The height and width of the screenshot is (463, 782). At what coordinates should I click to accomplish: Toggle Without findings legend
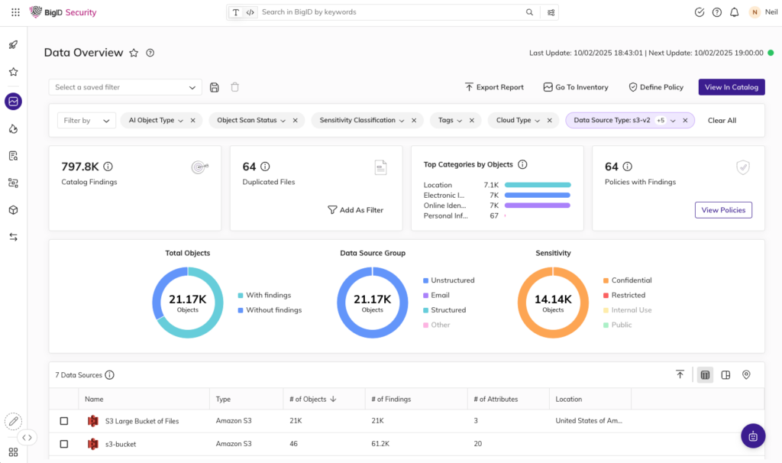pyautogui.click(x=270, y=310)
